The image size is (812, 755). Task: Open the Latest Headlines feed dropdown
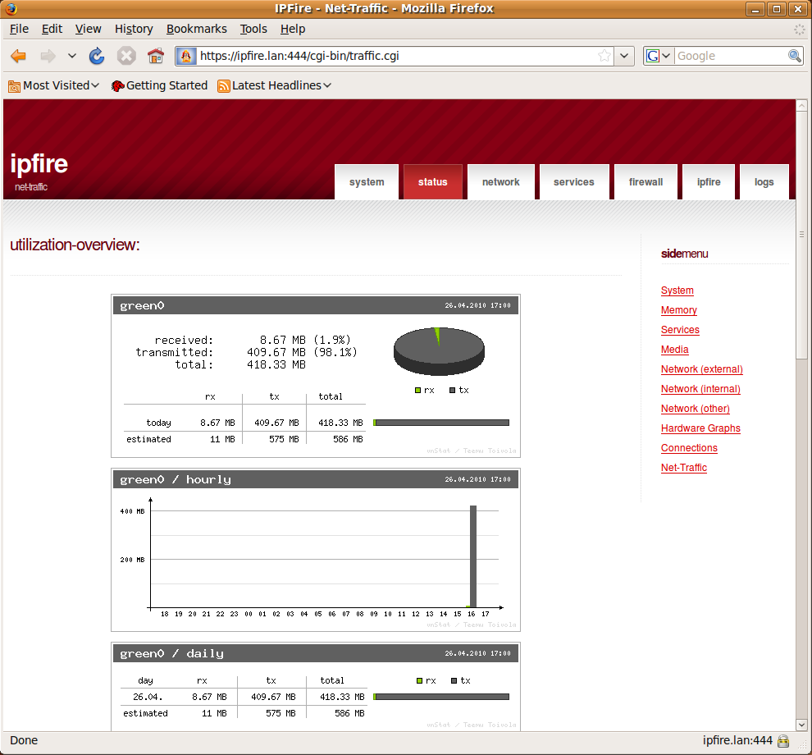(273, 85)
